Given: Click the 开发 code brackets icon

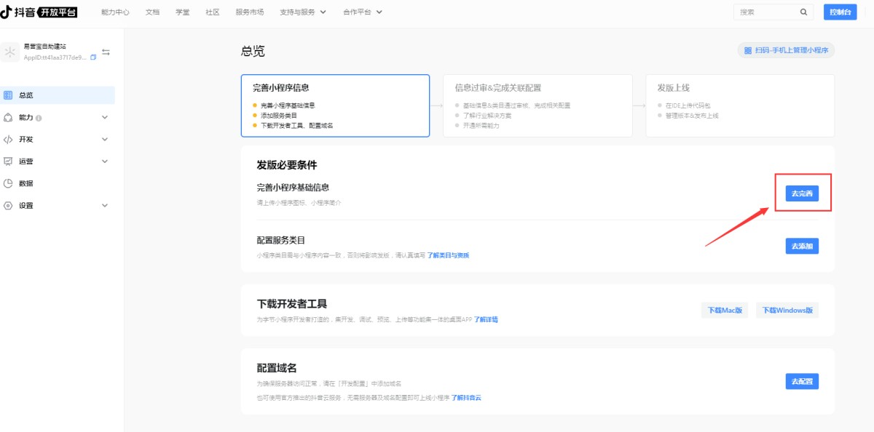Looking at the screenshot, I should (8, 139).
